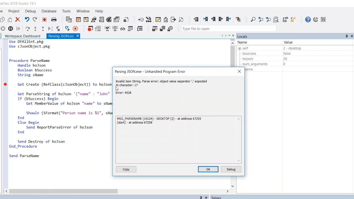Toggle the pin on the Locals panel
This screenshot has height=199, width=354.
tap(347, 36)
